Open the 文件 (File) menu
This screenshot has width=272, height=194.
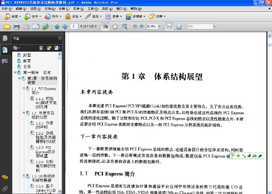pos(7,9)
